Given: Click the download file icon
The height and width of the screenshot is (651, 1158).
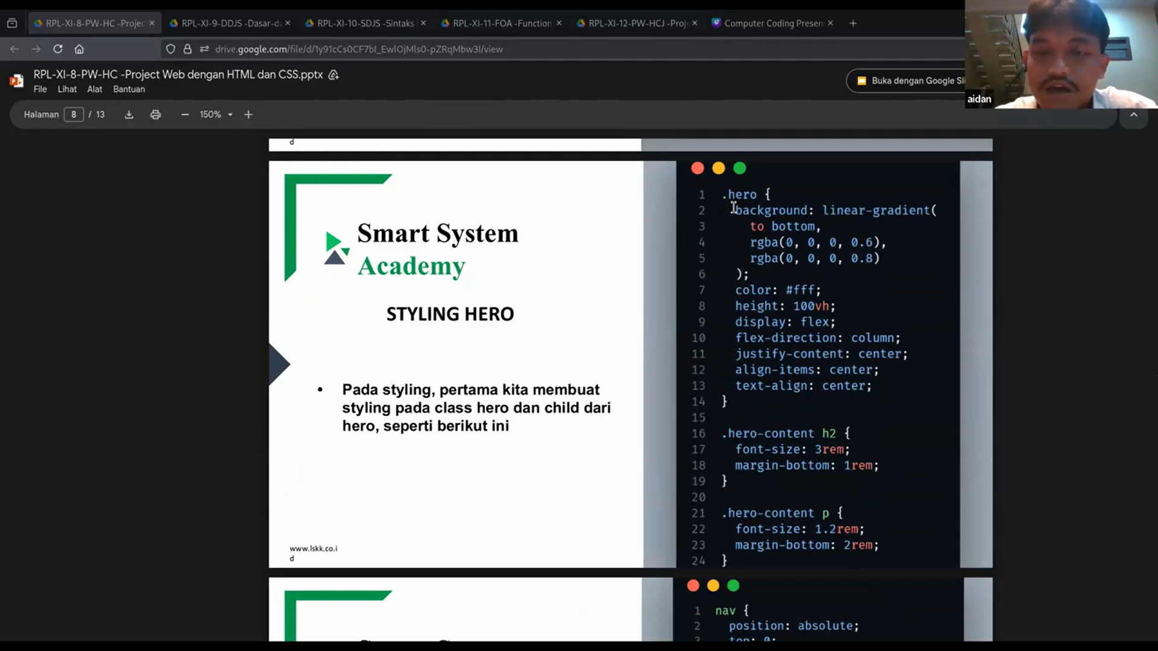Looking at the screenshot, I should click(x=128, y=115).
